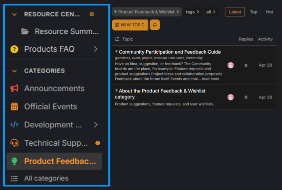This screenshot has width=282, height=190.
Task: Click the pin icon on Community Participation topic
Action: 116,52
